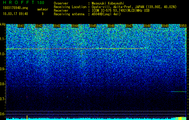This screenshot has height=120, width=189.
Task: Click the kHz axis unit label
Action: coord(3,24)
